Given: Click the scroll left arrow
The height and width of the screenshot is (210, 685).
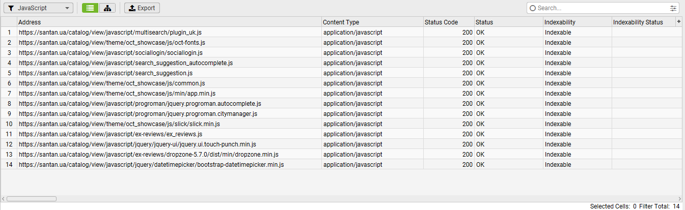Looking at the screenshot, I should (3, 199).
